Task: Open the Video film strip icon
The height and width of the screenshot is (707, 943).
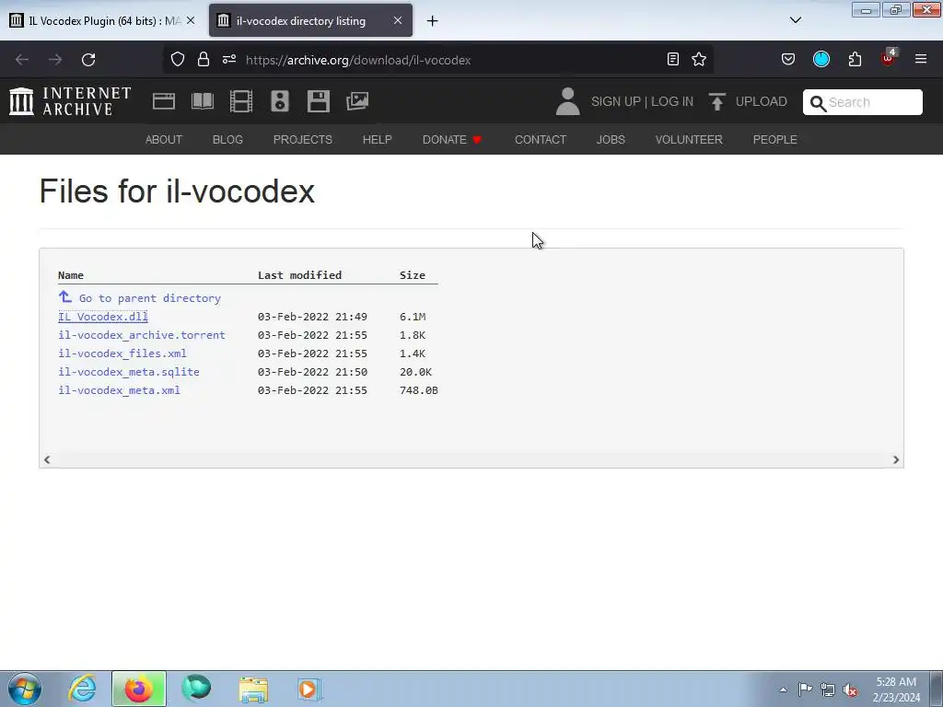Action: [241, 101]
